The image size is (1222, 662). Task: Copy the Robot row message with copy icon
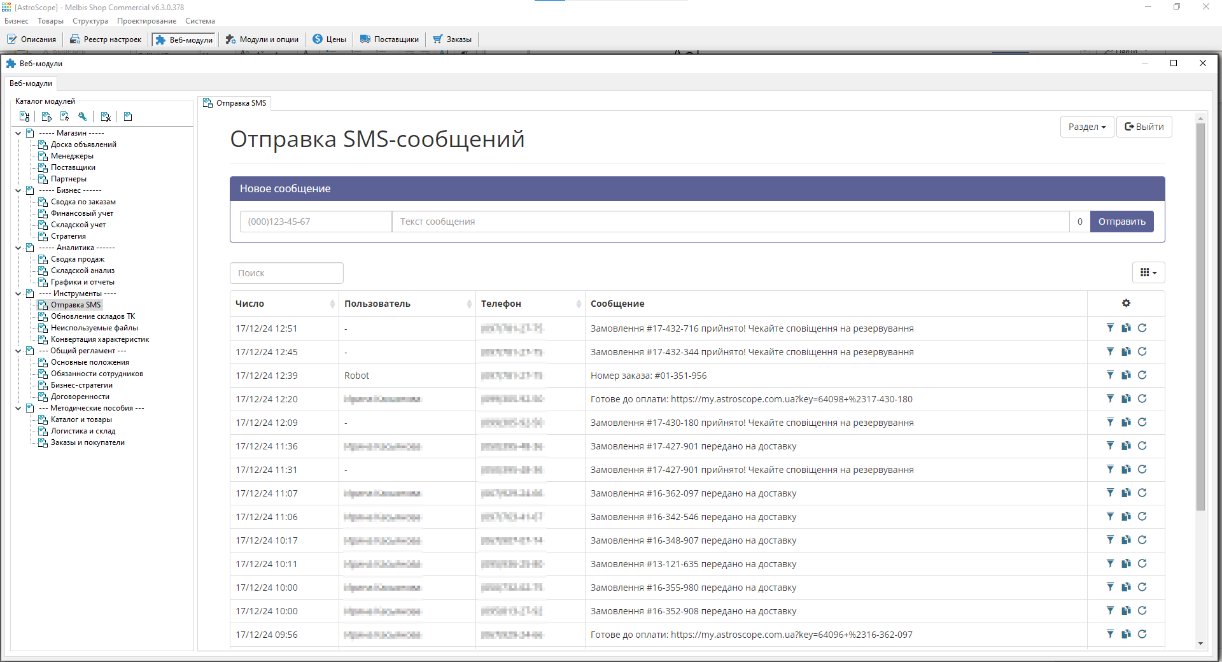tap(1126, 375)
